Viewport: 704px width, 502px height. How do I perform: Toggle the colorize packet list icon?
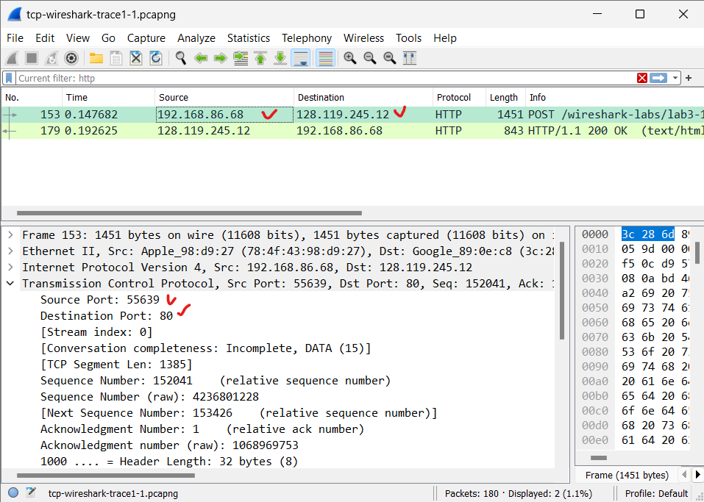click(x=325, y=58)
